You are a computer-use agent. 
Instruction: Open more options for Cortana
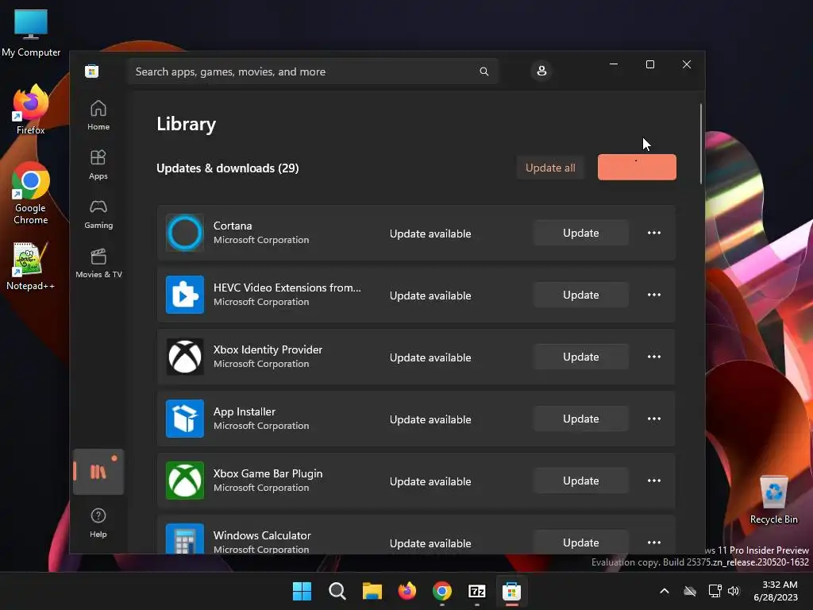click(x=654, y=233)
